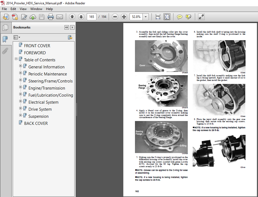The image size is (258, 197).
Task: Open the Edit menu
Action: [x=13, y=9]
